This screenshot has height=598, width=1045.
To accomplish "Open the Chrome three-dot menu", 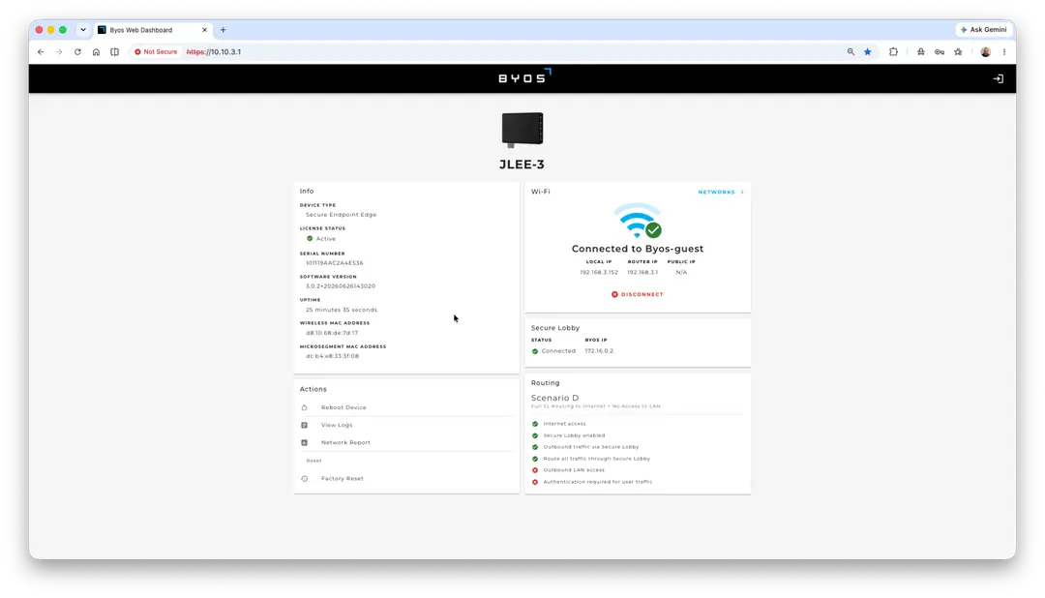I will tap(1004, 52).
